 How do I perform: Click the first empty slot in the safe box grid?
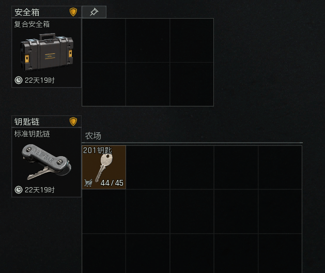tap(104, 40)
